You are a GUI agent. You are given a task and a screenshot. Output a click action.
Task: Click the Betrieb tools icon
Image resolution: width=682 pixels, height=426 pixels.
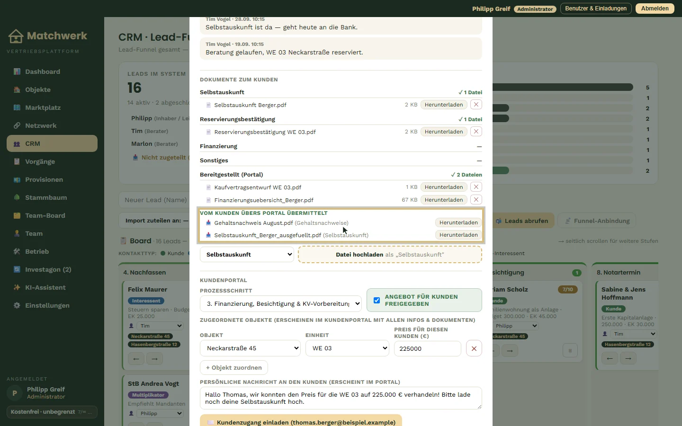[17, 251]
